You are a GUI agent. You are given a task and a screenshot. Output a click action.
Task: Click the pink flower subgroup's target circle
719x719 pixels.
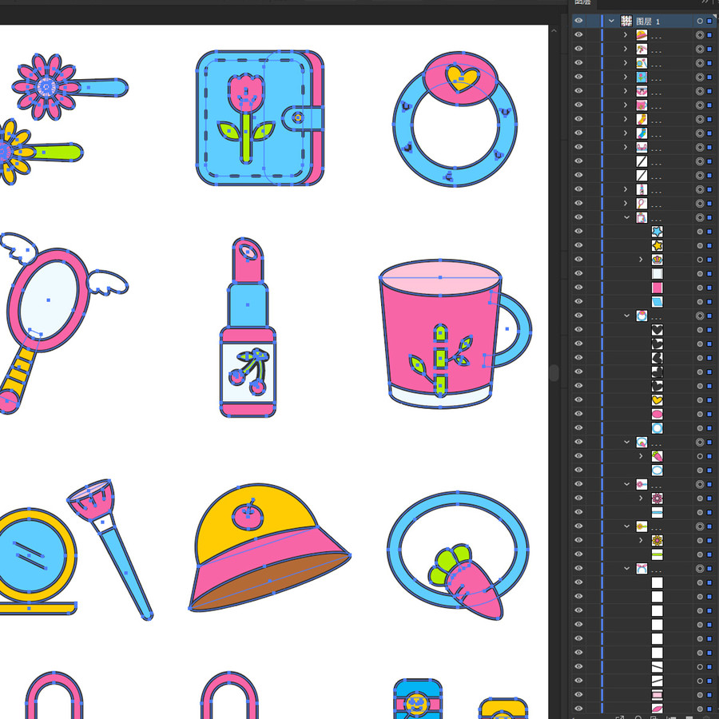click(700, 499)
